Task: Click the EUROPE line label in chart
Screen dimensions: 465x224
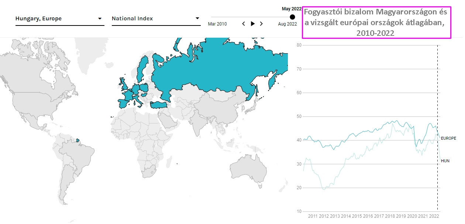Action: (x=448, y=138)
